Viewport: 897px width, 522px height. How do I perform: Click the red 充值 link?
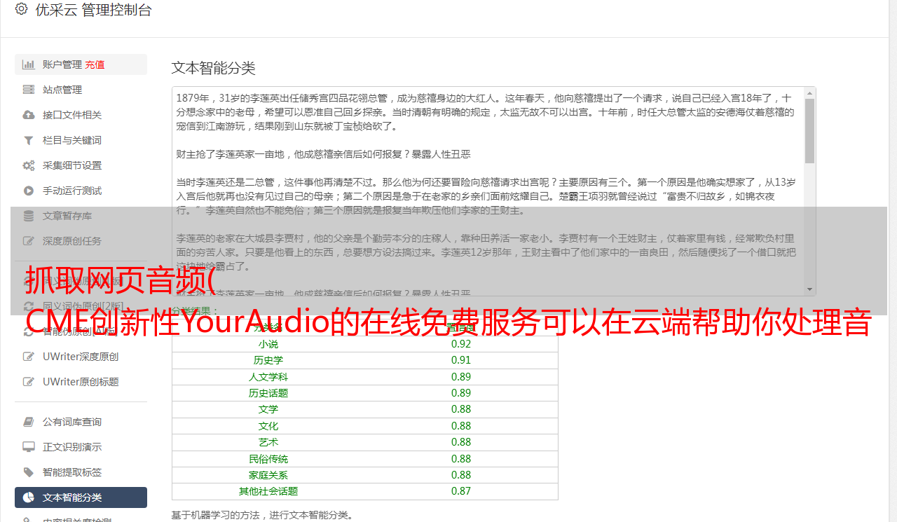click(x=95, y=64)
